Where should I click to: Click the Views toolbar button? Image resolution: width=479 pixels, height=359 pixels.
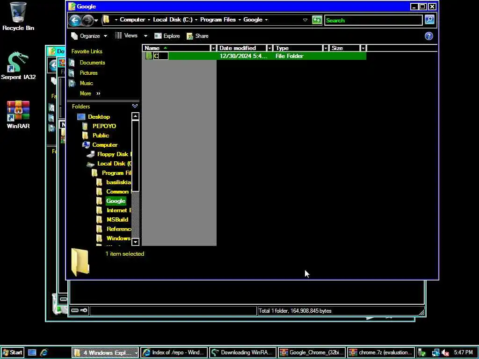[x=127, y=36]
